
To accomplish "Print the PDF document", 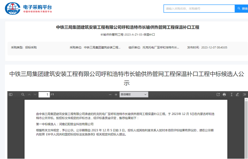I will pyautogui.click(x=224, y=94).
